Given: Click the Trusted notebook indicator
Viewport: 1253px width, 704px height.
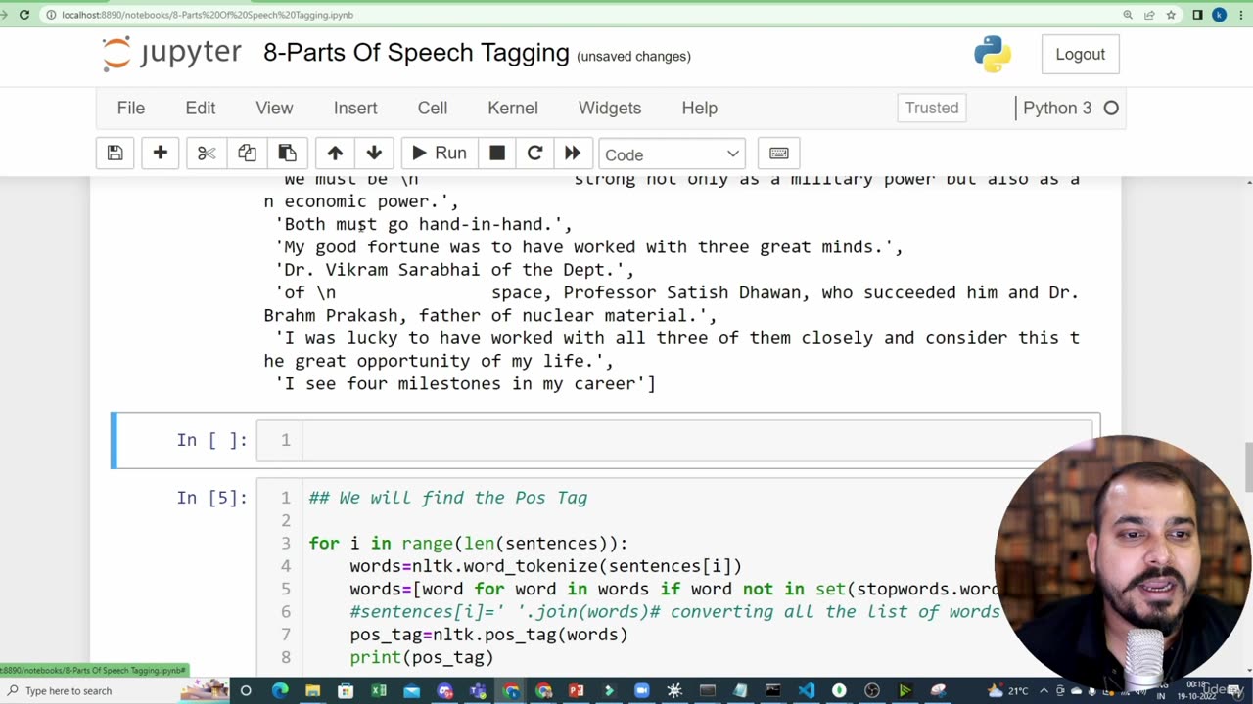Looking at the screenshot, I should [932, 108].
